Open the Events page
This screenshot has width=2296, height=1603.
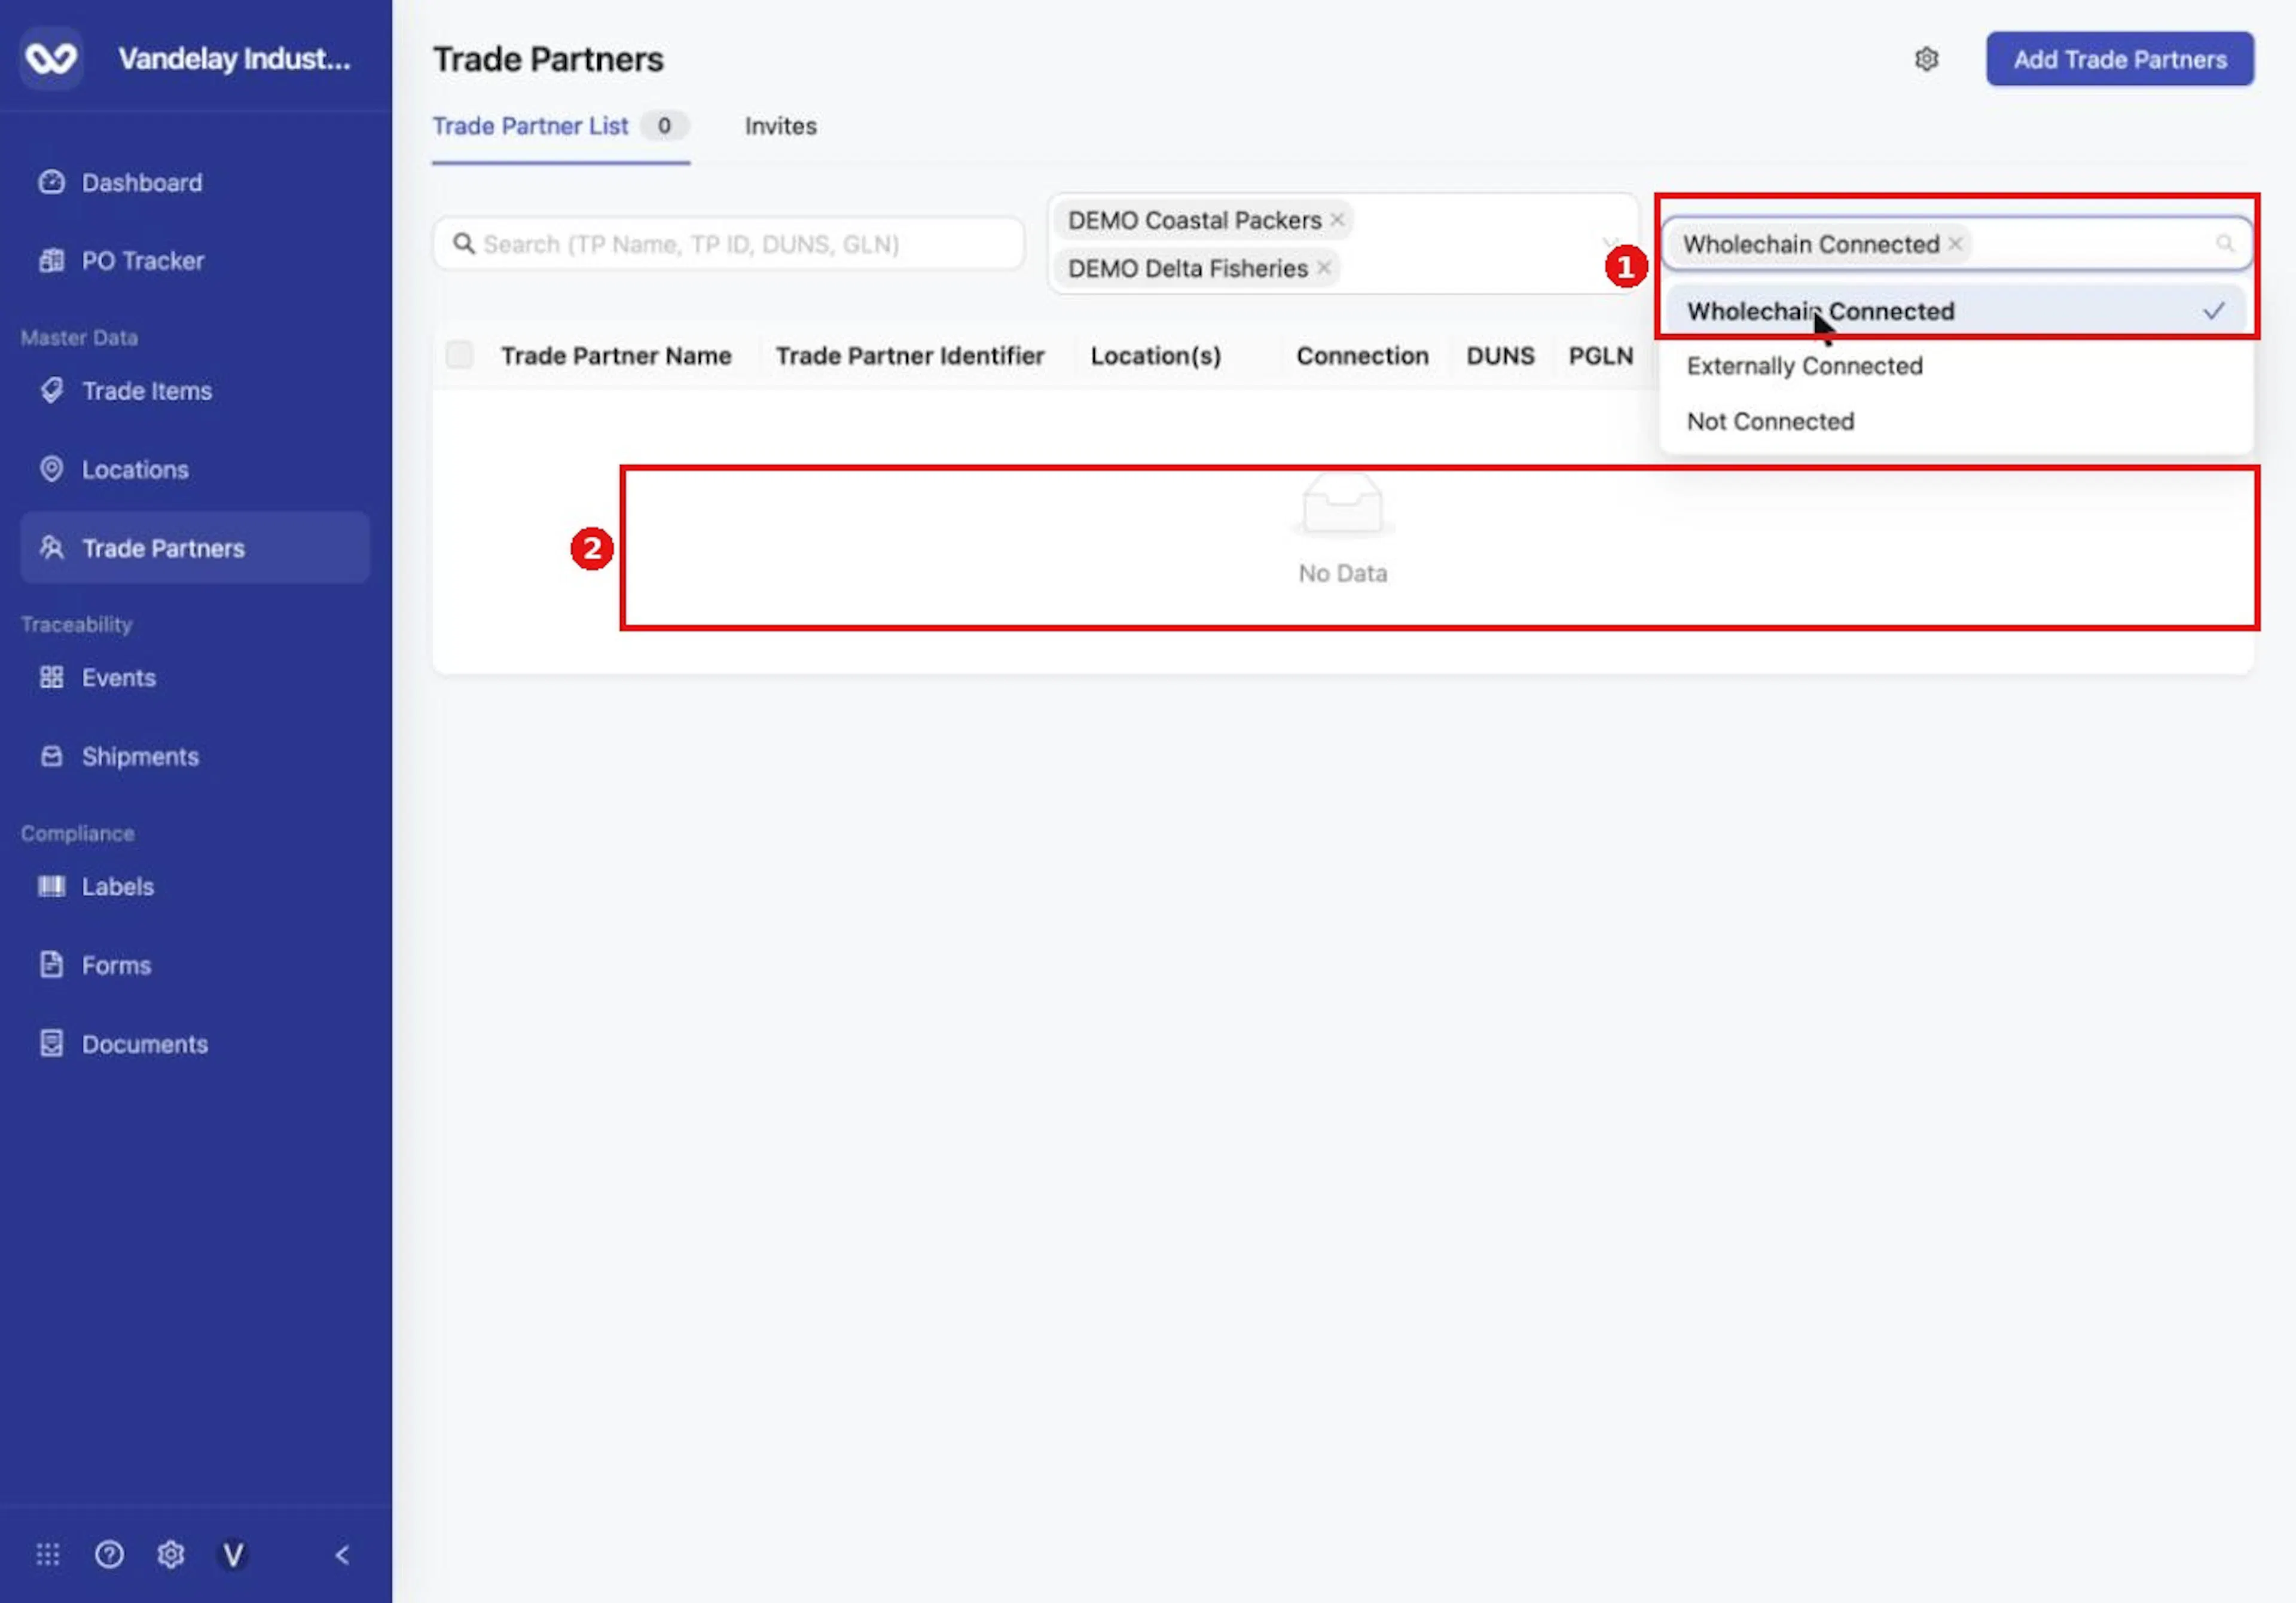coord(119,678)
